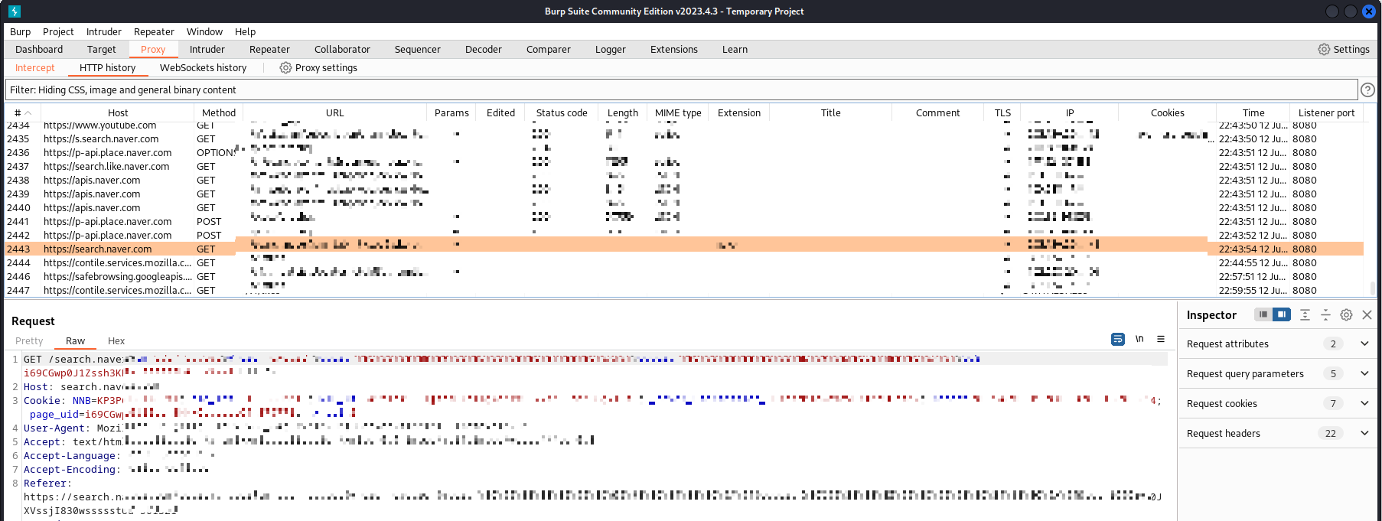Open the Help menu
Image resolution: width=1382 pixels, height=521 pixels.
[x=245, y=32]
